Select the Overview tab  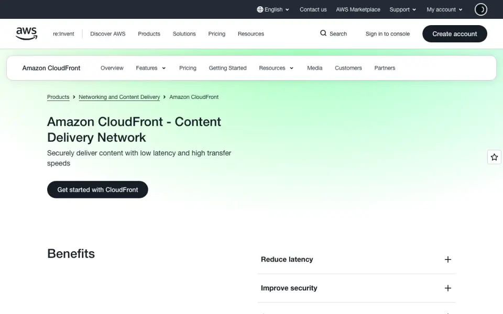pos(112,68)
